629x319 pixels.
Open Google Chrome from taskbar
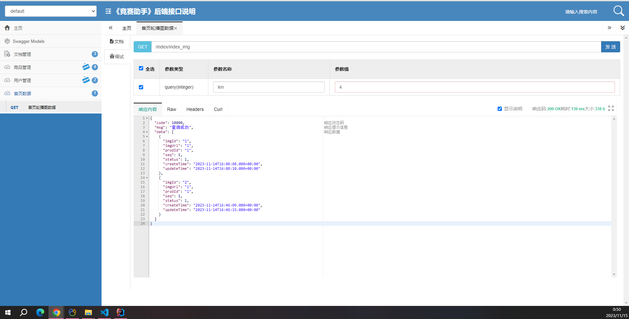click(56, 312)
